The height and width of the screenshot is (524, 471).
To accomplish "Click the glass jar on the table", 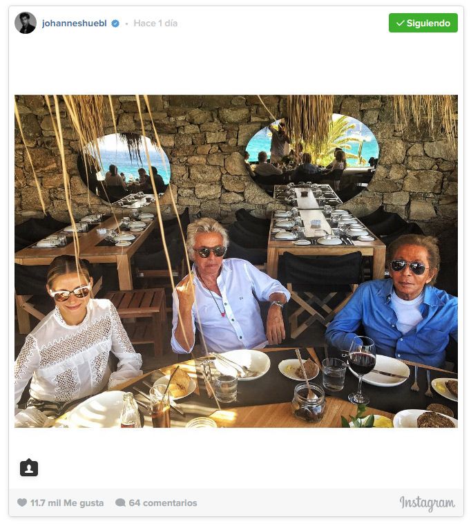I will (x=308, y=403).
